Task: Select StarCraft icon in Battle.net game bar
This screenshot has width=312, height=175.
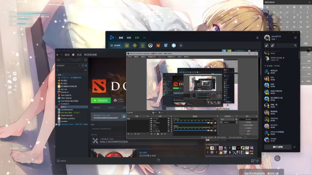Action: coord(166,45)
